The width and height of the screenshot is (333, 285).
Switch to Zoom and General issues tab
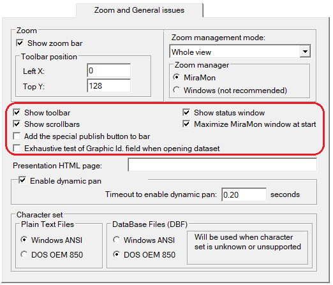click(x=139, y=10)
